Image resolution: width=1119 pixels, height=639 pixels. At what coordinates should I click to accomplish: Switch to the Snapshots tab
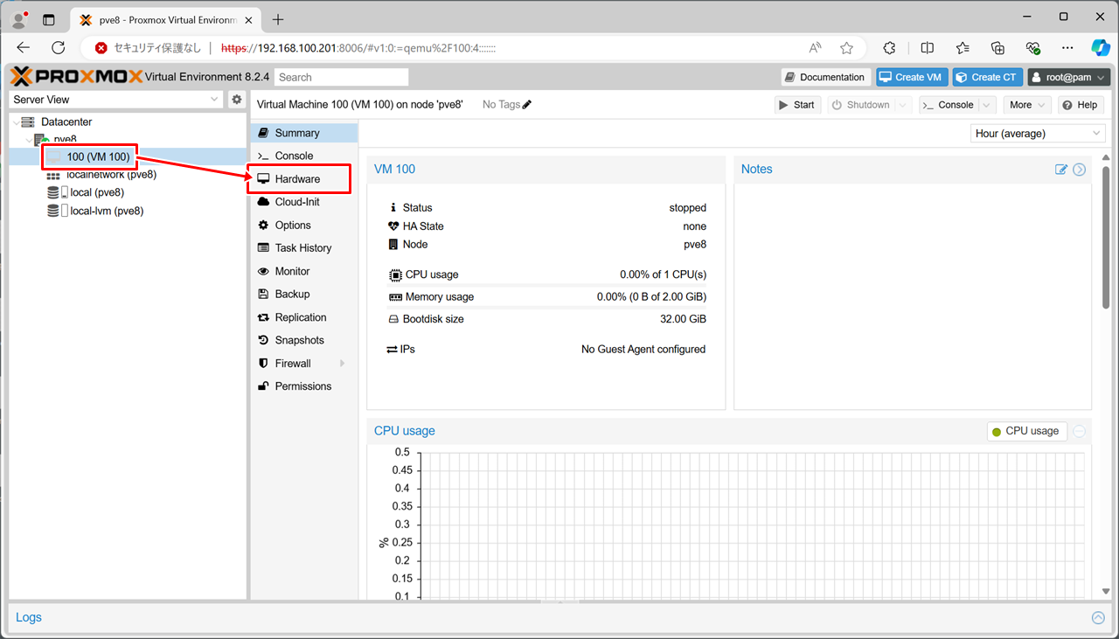coord(299,340)
